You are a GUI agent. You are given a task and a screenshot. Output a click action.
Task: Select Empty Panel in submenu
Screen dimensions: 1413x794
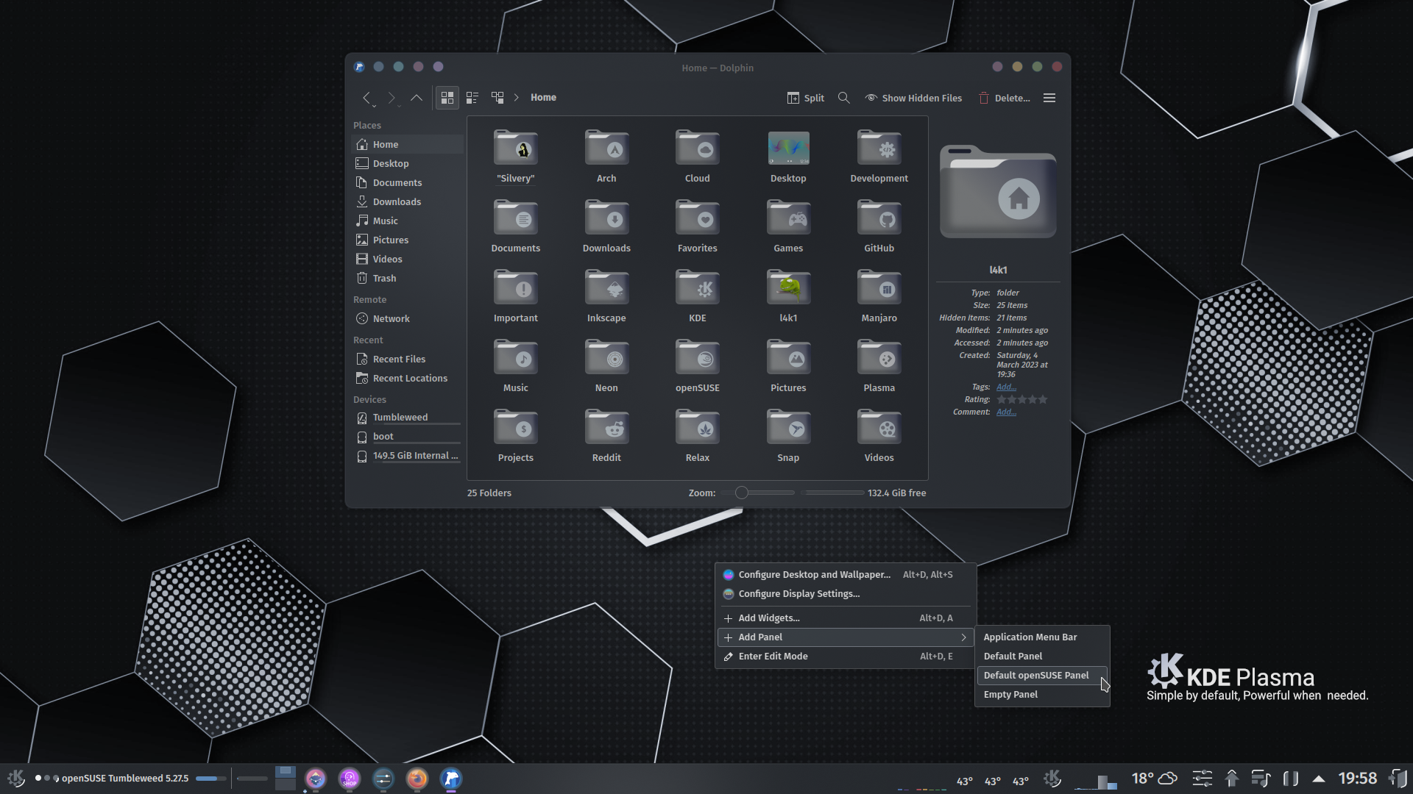1042,695
